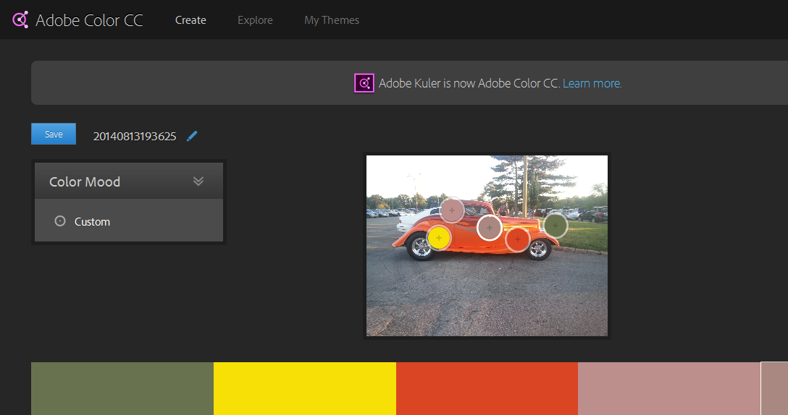Select the yellow color picker circle on image
The image size is (788, 415).
pyautogui.click(x=439, y=237)
